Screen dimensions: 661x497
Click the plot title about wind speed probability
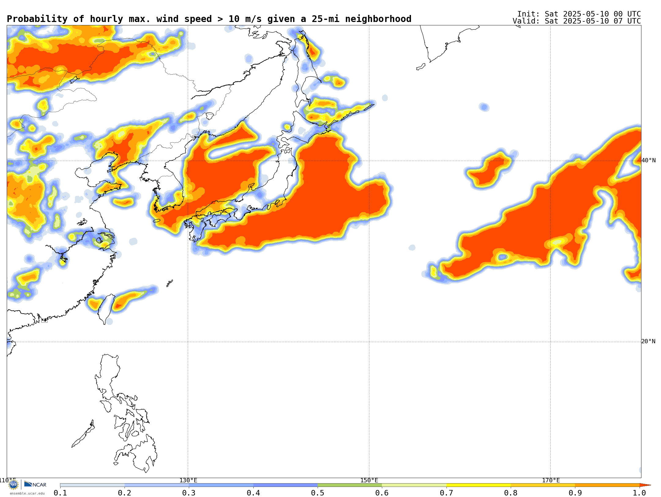(x=209, y=19)
